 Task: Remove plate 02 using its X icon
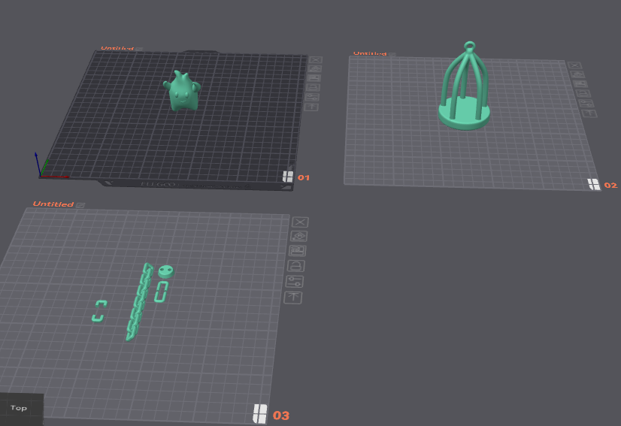[x=574, y=65]
